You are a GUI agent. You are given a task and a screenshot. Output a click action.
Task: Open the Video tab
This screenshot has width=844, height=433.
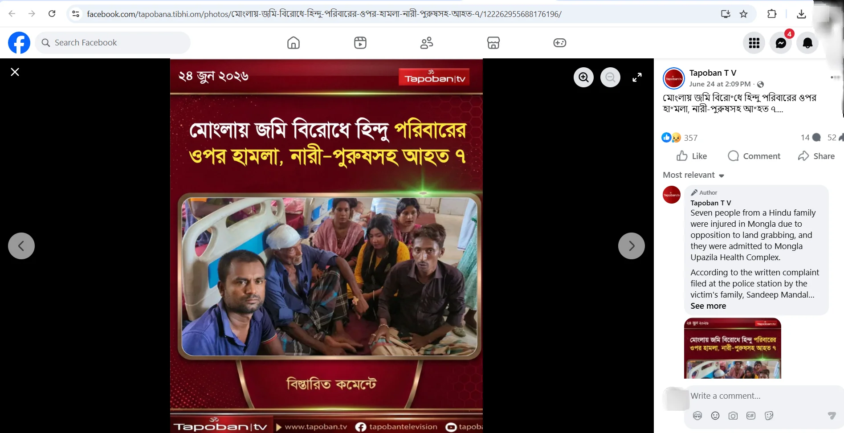pyautogui.click(x=360, y=43)
